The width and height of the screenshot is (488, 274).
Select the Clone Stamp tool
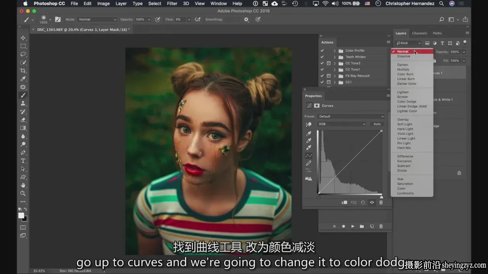pos(23,104)
